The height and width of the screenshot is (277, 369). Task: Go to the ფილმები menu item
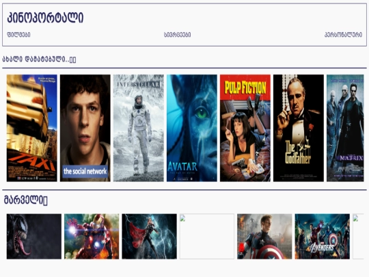click(18, 35)
